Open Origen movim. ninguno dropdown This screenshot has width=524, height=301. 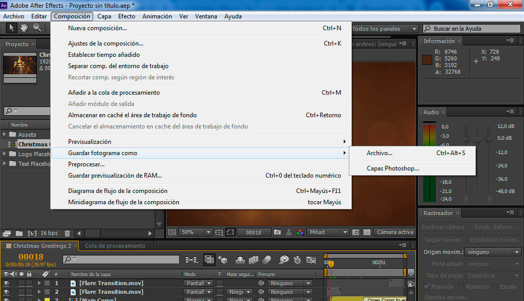[x=493, y=252]
